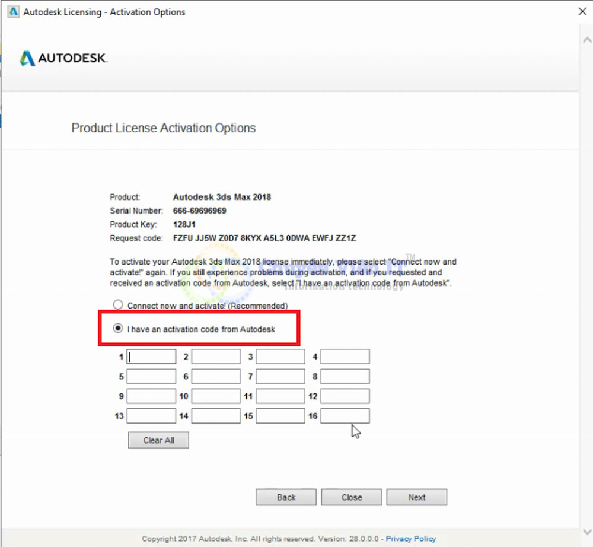593x547 pixels.
Task: Proceed by clicking the Next button
Action: tap(416, 497)
